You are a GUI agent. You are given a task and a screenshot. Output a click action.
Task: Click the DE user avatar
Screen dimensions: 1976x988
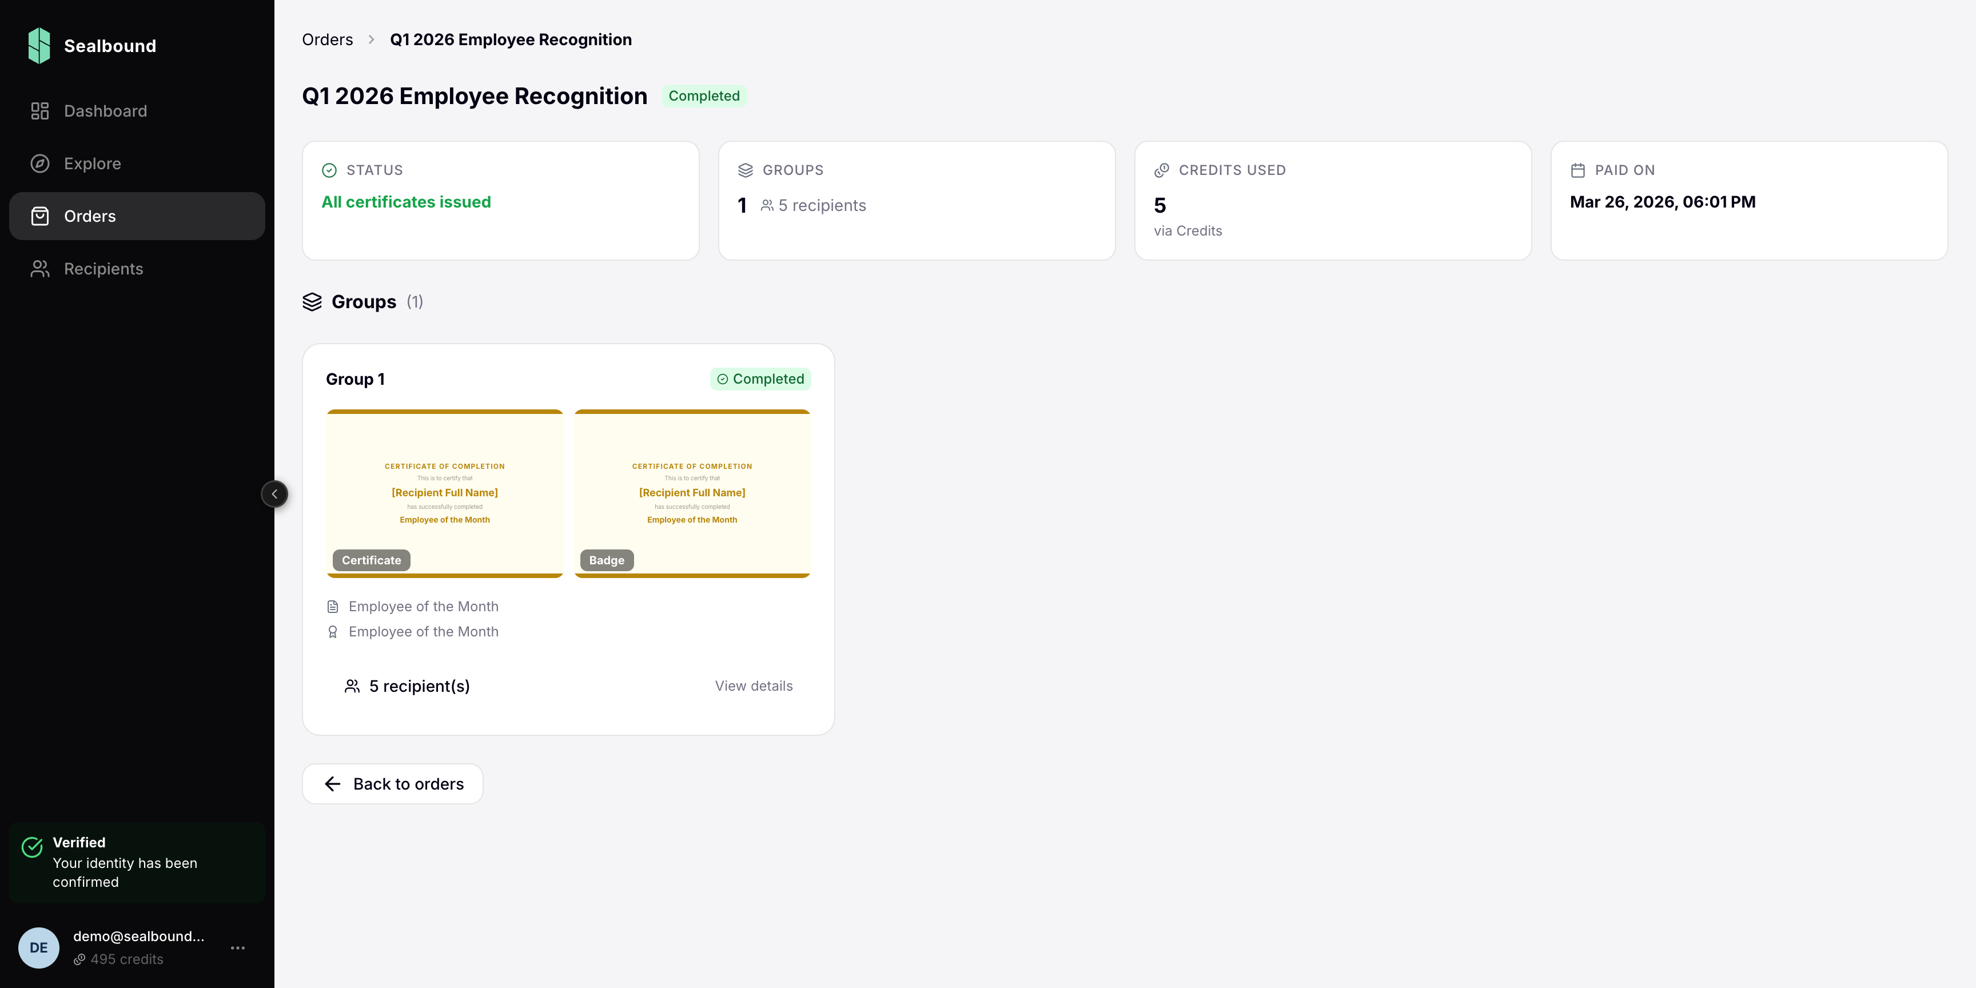point(38,948)
